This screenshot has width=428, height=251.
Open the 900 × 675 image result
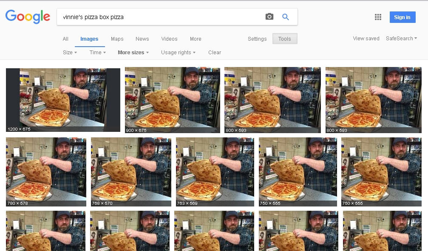pyautogui.click(x=173, y=100)
